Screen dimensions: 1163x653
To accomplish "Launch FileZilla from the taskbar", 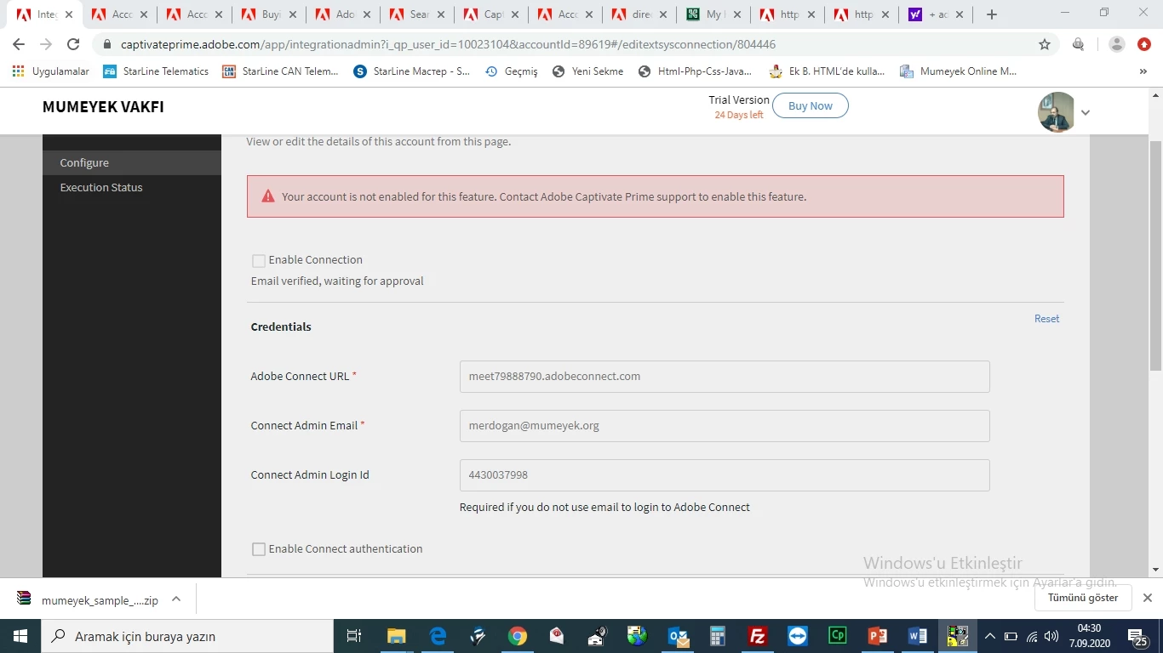I will point(757,636).
